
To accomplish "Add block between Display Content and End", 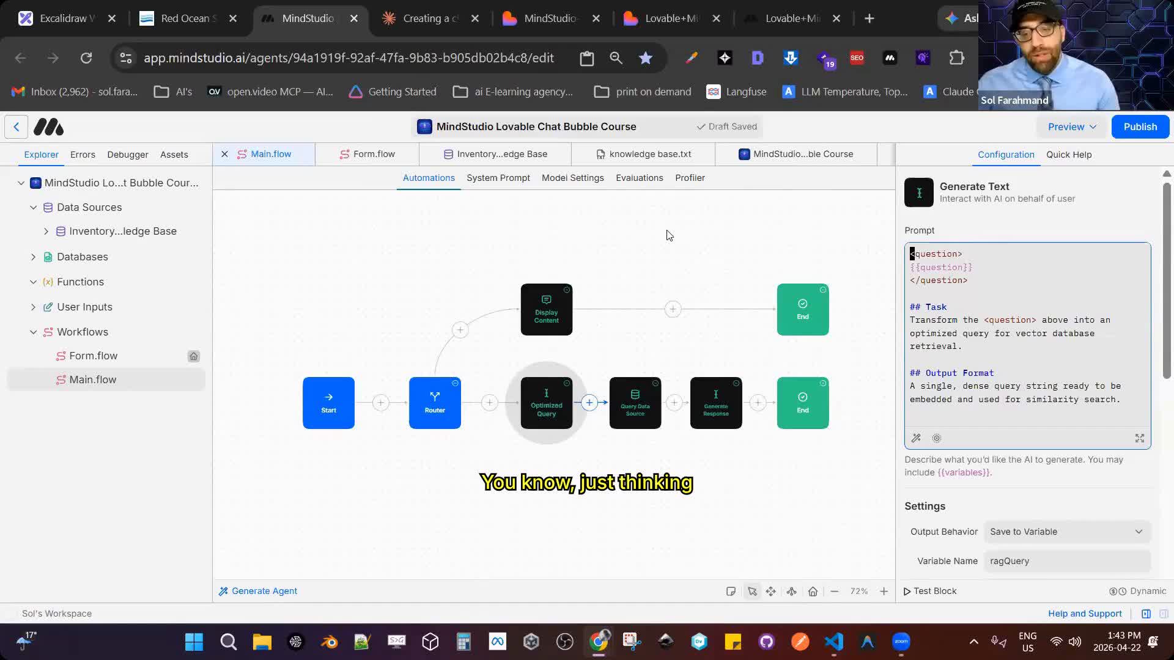I will (673, 309).
